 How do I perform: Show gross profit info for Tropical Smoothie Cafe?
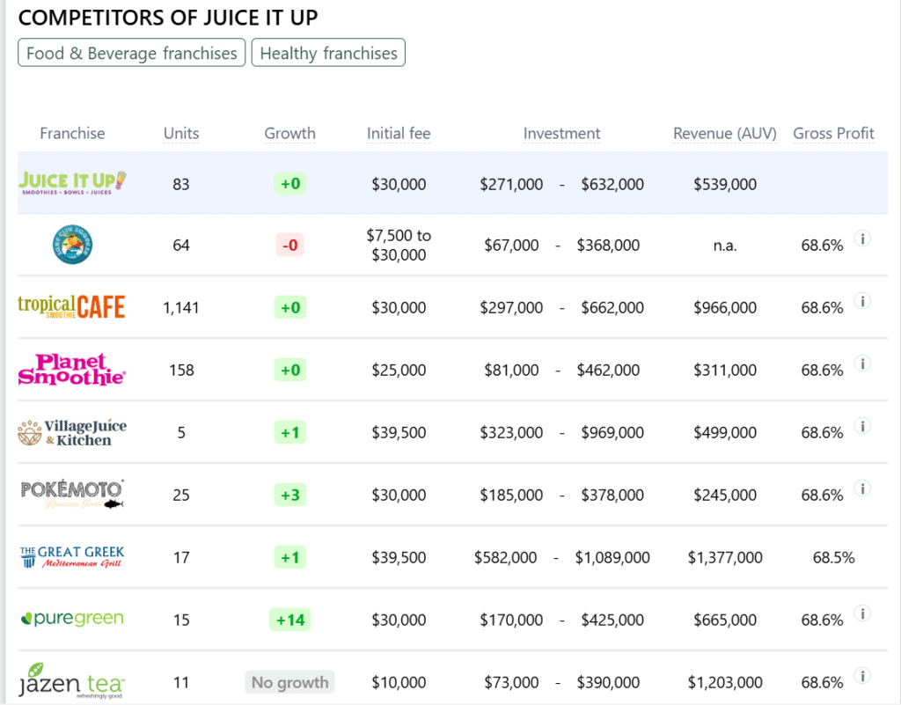click(862, 300)
